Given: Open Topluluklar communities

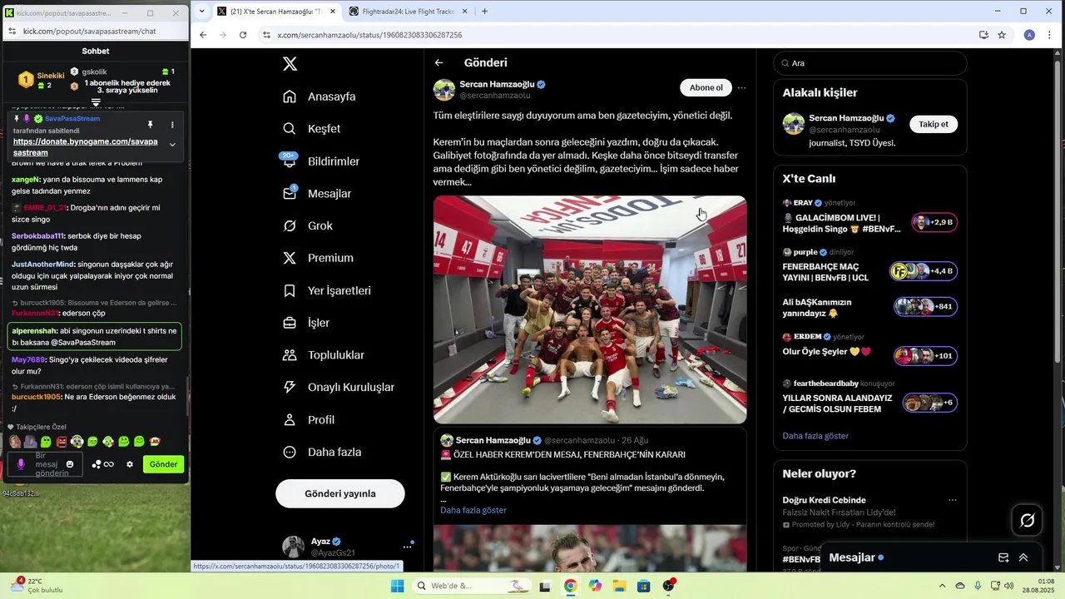Looking at the screenshot, I should coord(324,355).
